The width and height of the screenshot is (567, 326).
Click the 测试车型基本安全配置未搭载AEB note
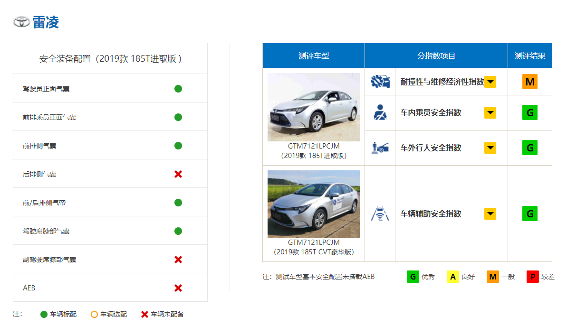tap(325, 277)
